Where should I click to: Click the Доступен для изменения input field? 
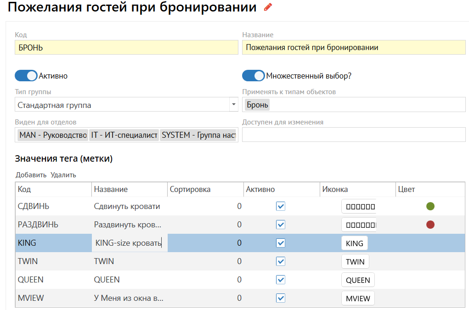pyautogui.click(x=354, y=135)
